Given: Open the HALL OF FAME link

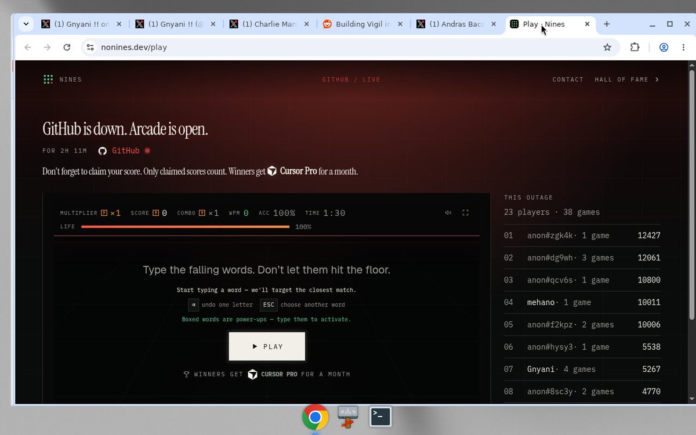Looking at the screenshot, I should click(x=621, y=79).
